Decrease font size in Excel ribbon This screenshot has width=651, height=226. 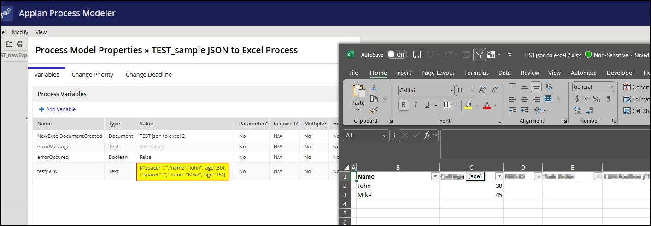point(494,90)
